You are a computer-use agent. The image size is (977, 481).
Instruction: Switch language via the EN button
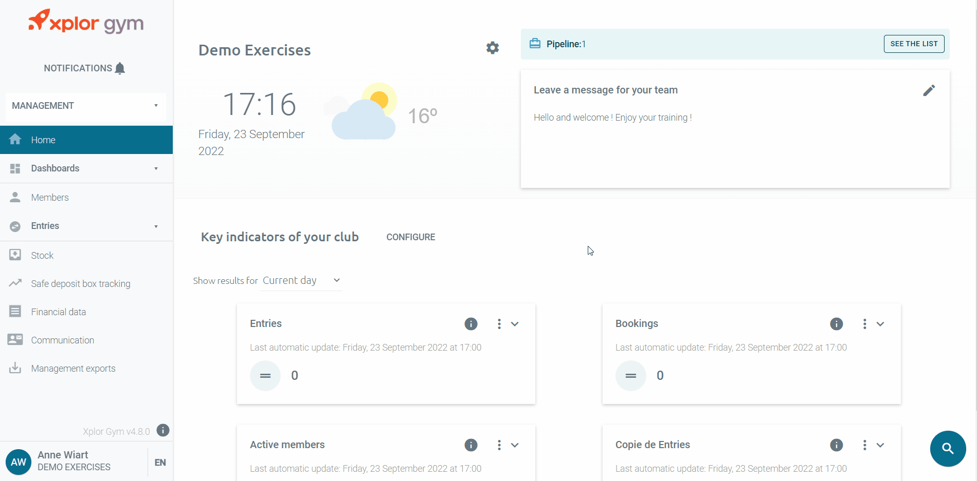160,463
